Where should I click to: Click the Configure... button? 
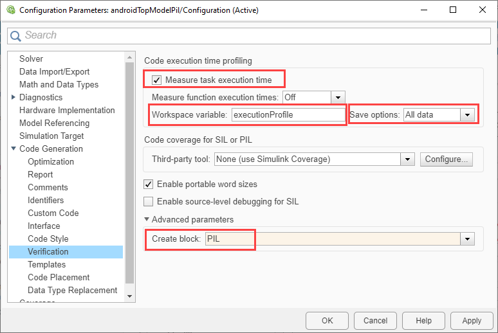click(447, 159)
